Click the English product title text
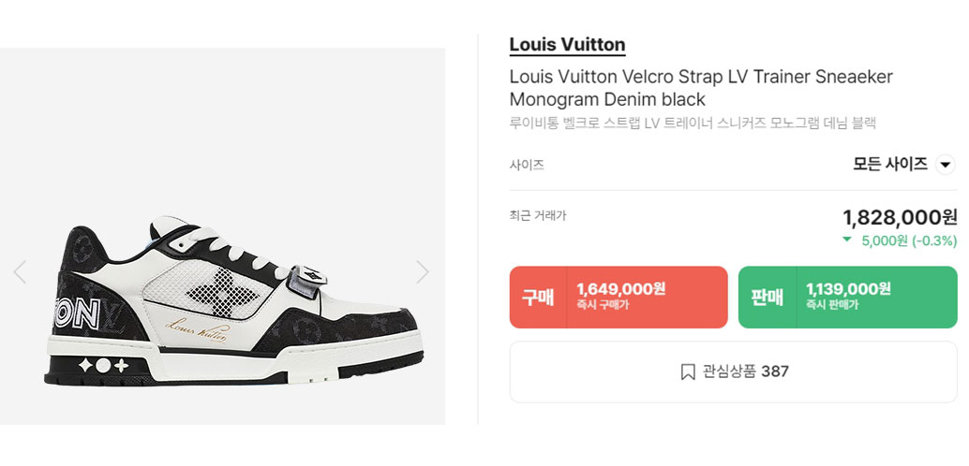This screenshot has height=466, width=969. tap(701, 87)
